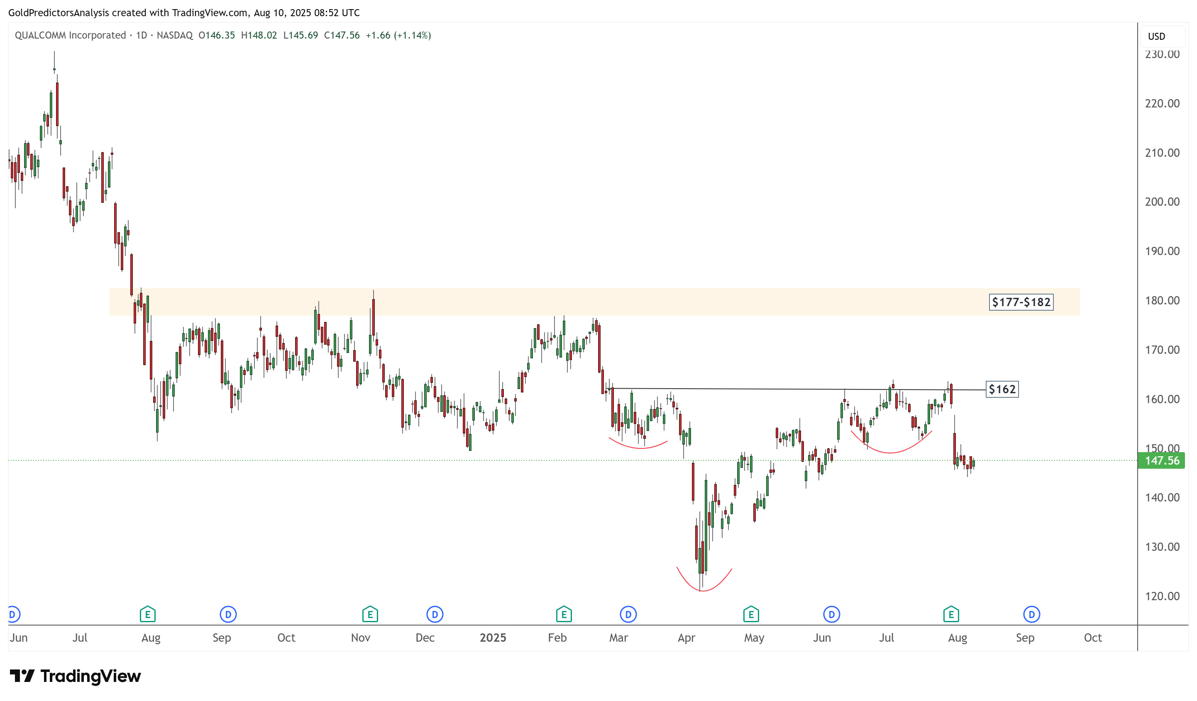Click the earnings marker above the Nov label
1197x701 pixels.
click(370, 615)
